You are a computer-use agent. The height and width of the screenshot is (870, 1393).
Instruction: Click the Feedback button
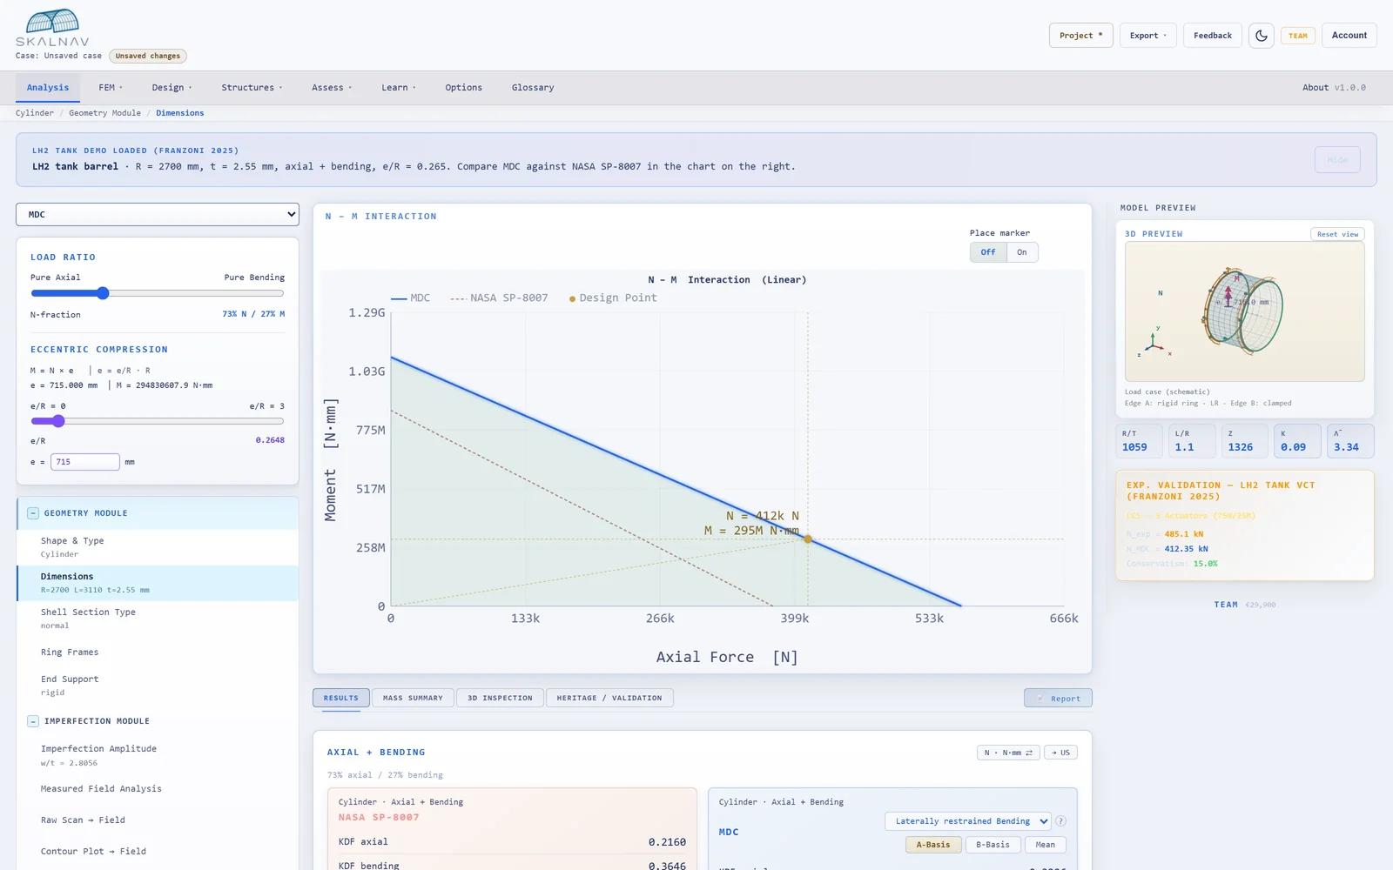tap(1213, 36)
